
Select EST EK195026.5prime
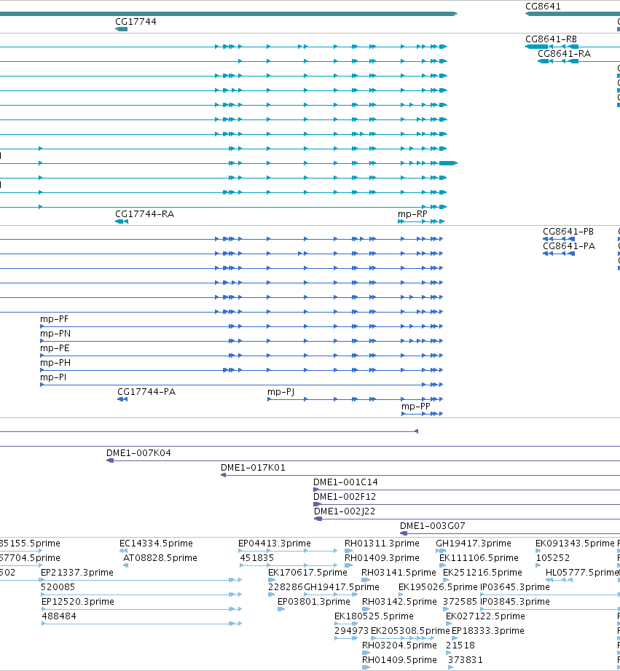tap(438, 587)
